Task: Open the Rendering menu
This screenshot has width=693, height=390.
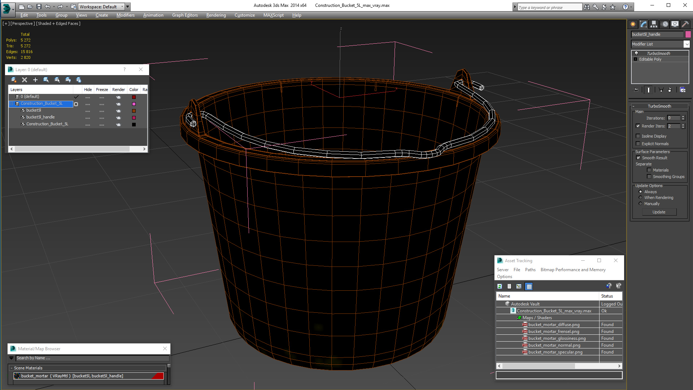Action: [216, 15]
